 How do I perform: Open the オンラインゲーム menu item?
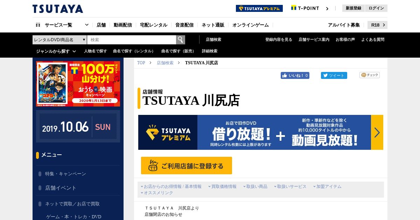(251, 25)
